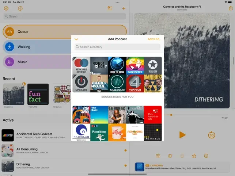Choose the Planet Money podcast artwork
Screen dimensions: 235x176
coord(99,133)
